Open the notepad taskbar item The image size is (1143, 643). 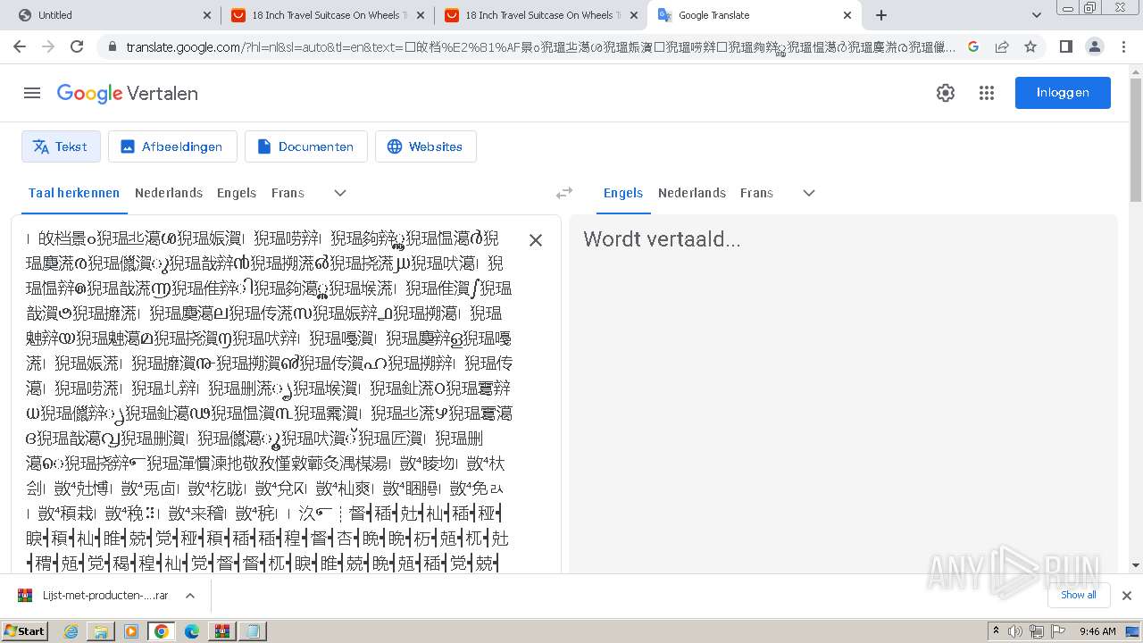click(253, 631)
